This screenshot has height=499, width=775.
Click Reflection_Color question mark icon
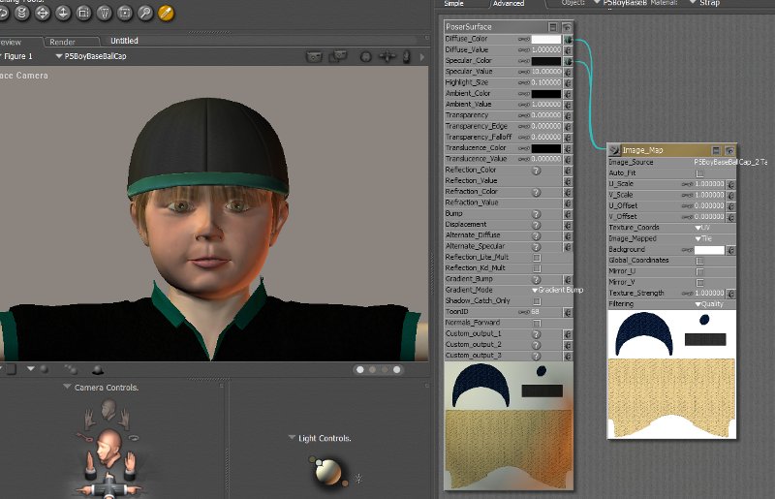pos(536,171)
